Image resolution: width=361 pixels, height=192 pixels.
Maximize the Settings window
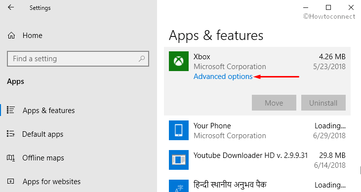pyautogui.click(x=328, y=7)
